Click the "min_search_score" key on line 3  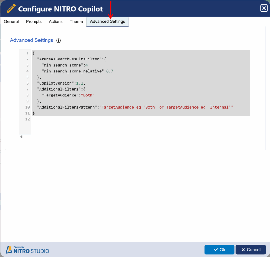[62, 65]
